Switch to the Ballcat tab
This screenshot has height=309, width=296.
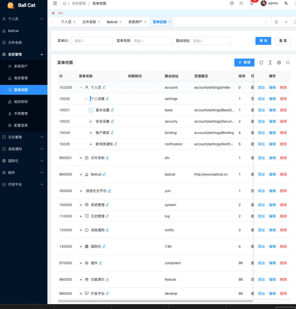tap(112, 22)
